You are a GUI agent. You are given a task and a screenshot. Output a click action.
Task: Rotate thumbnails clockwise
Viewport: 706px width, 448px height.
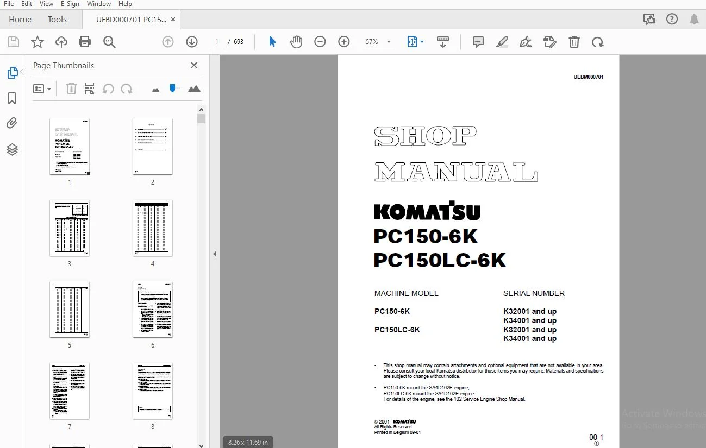tap(127, 89)
